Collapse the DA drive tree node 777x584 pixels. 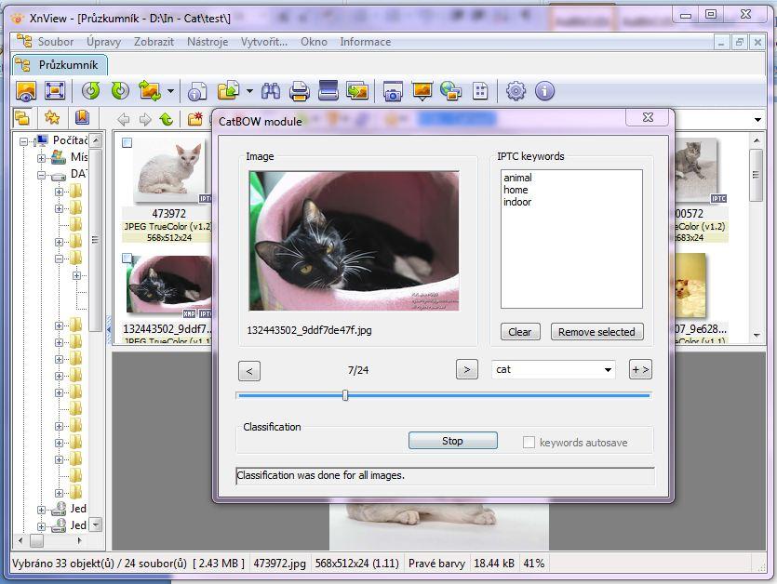[x=41, y=176]
